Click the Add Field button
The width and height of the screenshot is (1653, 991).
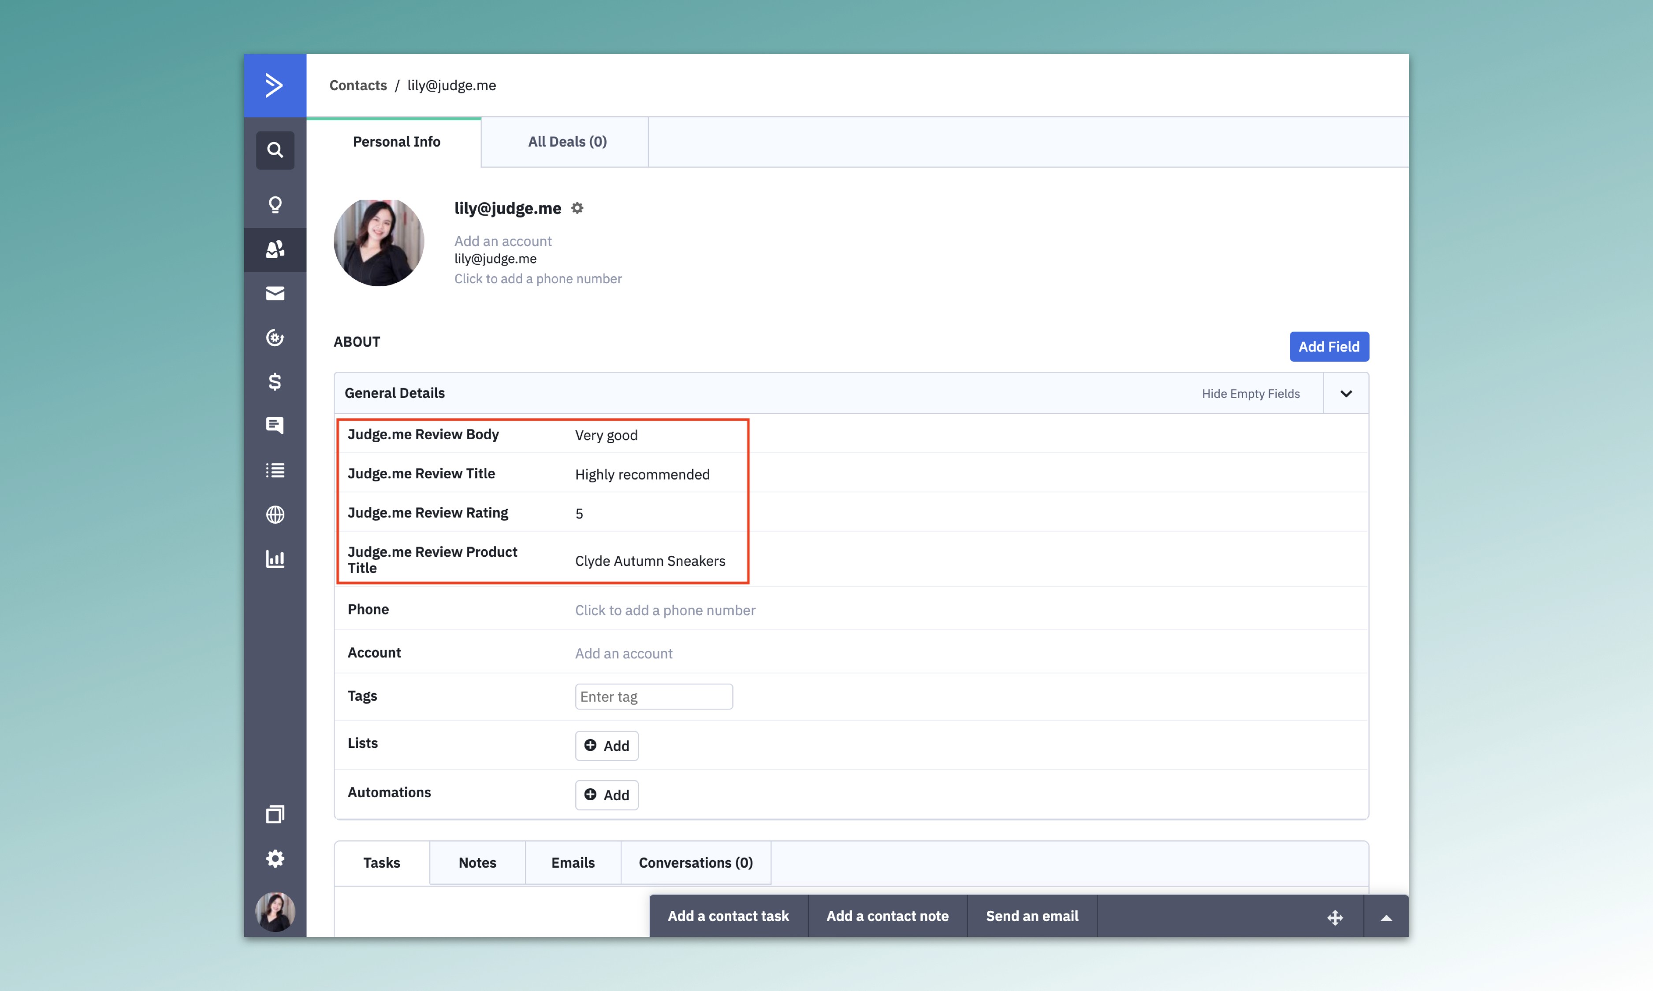coord(1328,347)
